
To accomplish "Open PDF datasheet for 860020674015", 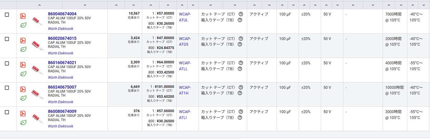I will (23, 40).
